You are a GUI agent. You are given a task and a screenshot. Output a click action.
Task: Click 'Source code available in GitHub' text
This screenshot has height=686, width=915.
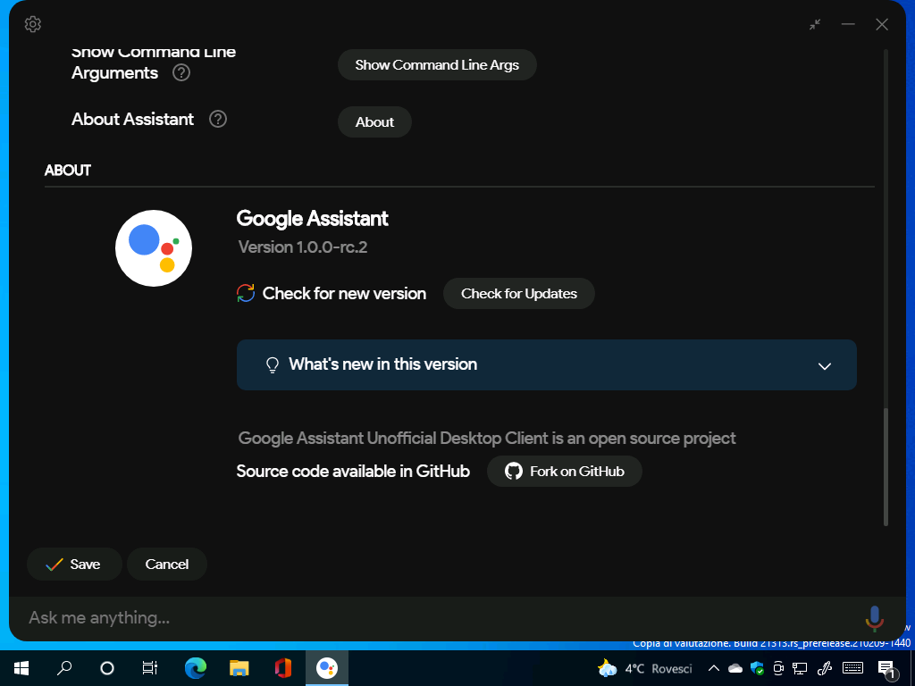[353, 472]
